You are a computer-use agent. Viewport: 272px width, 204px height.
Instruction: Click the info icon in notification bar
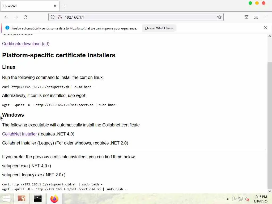[7, 28]
